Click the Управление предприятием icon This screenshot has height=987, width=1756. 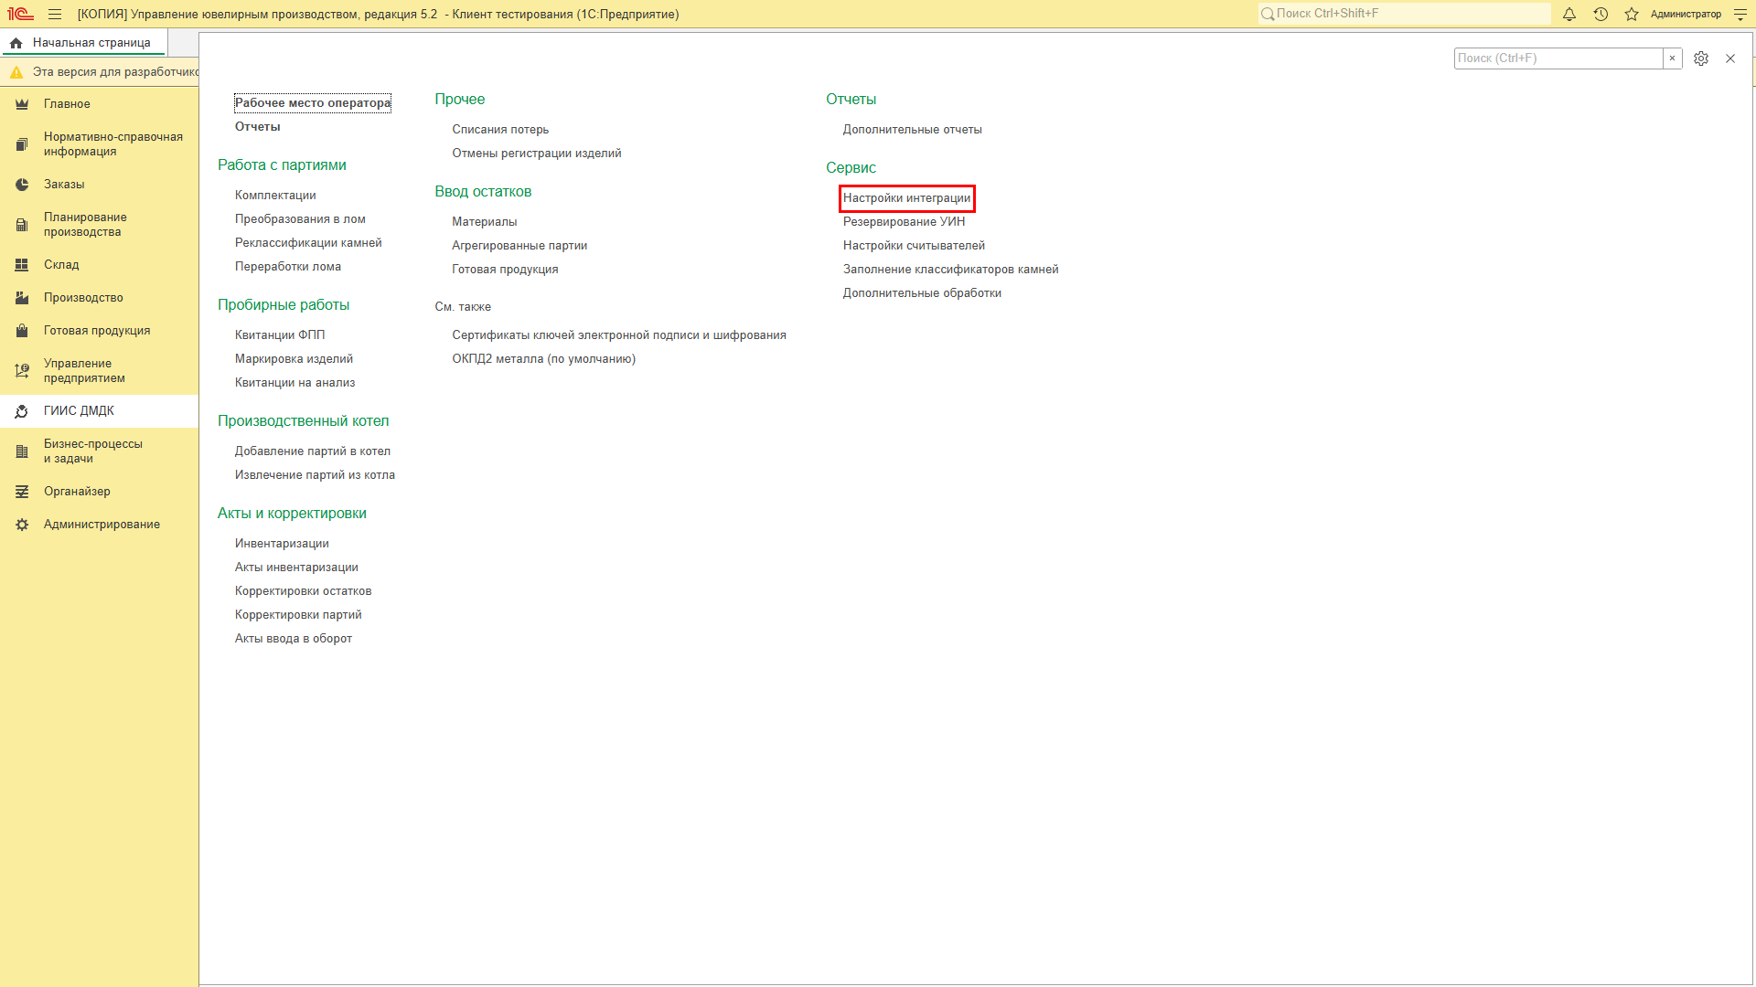click(x=22, y=371)
